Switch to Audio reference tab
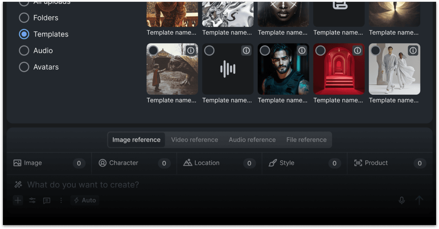Screen dimensions: 439x229 [x=252, y=140]
